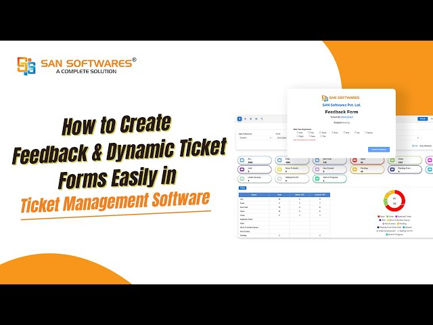This screenshot has height=325, width=433.
Task: Toggle the Close legend item under chart
Action: [x=390, y=217]
